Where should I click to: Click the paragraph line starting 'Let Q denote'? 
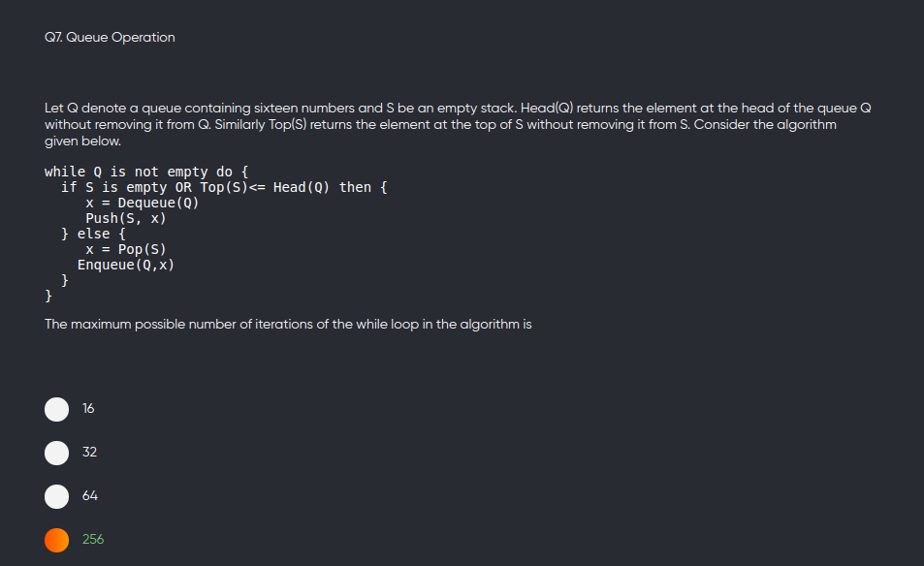coord(458,109)
